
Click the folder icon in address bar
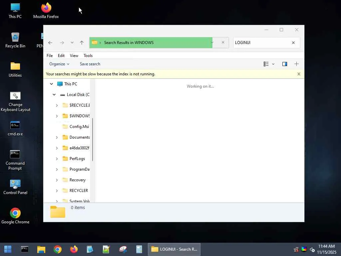95,42
